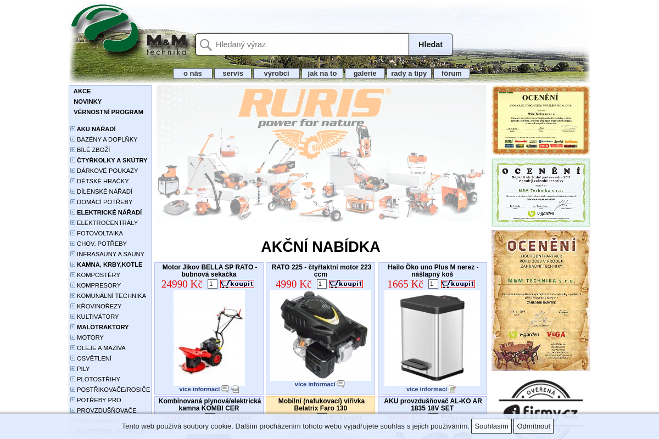659x439 pixels.
Task: Select OLEJE A MAZIVA category
Action: click(x=101, y=348)
